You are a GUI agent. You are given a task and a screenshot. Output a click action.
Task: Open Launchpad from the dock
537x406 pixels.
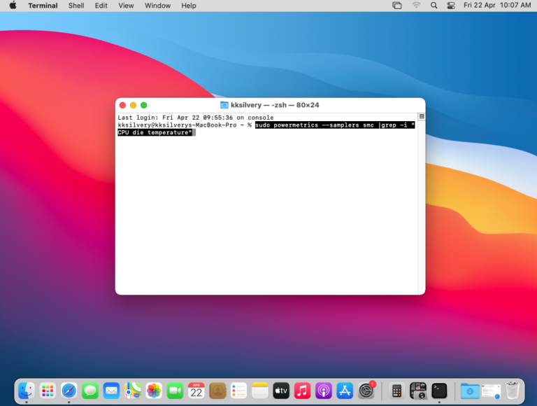[48, 391]
